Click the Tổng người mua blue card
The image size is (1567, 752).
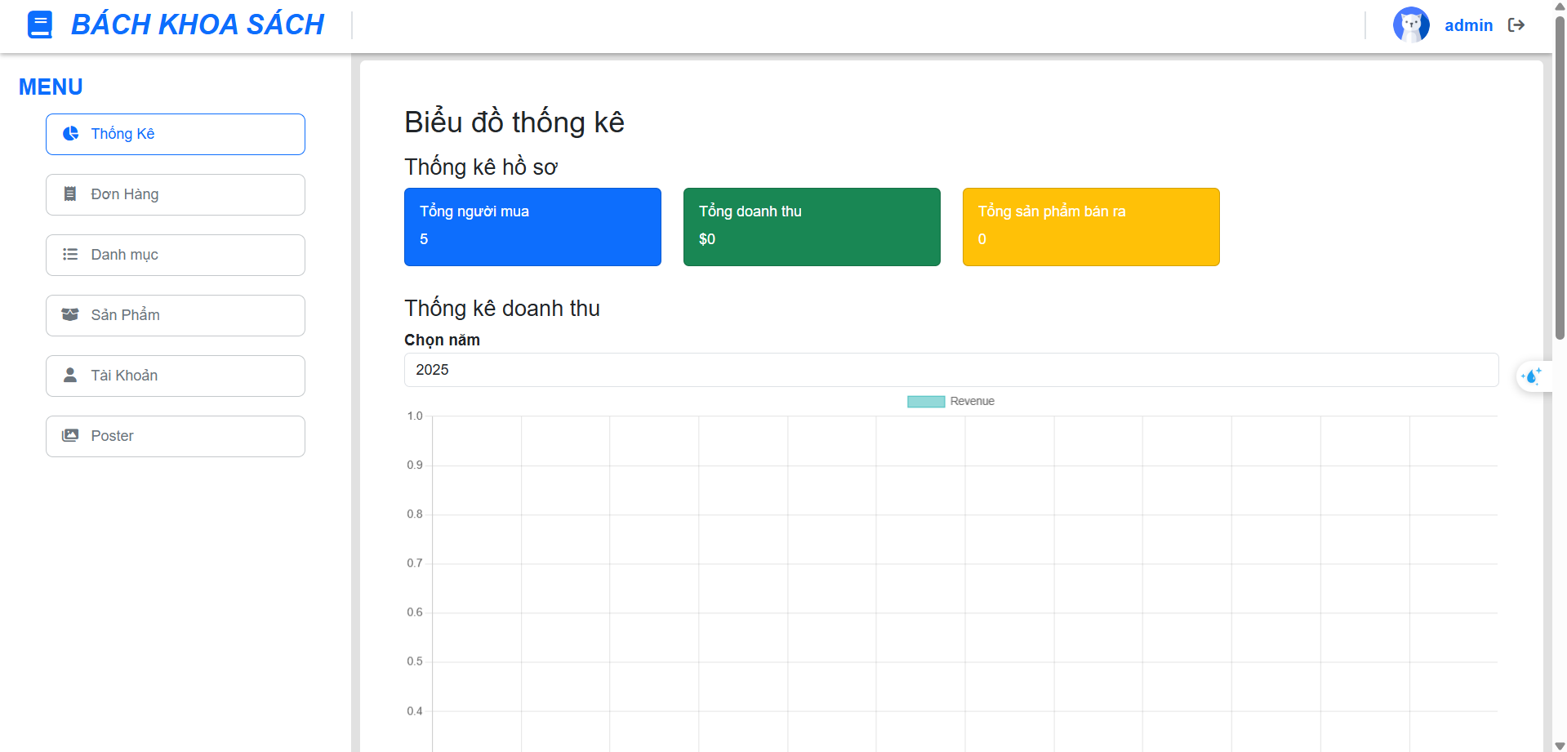coord(532,226)
